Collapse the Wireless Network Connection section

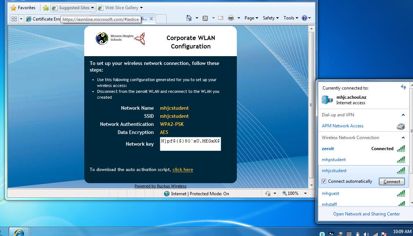(403, 138)
